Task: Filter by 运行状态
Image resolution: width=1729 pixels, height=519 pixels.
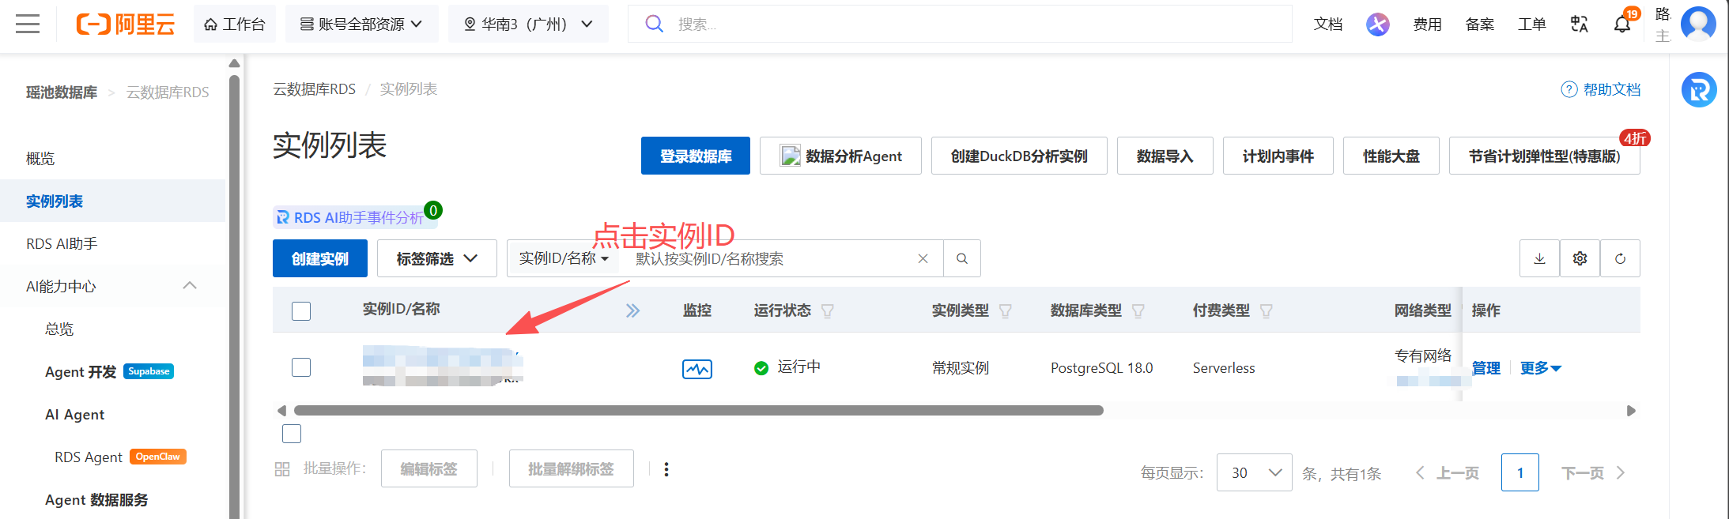Action: 828,311
